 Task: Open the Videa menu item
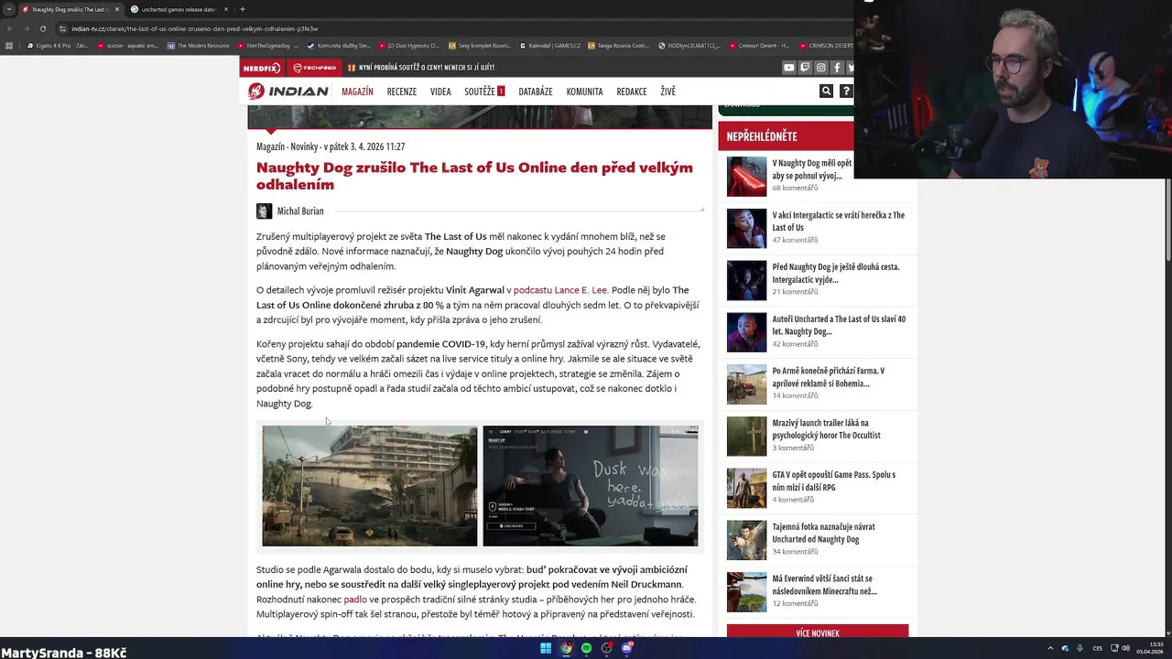click(x=440, y=92)
